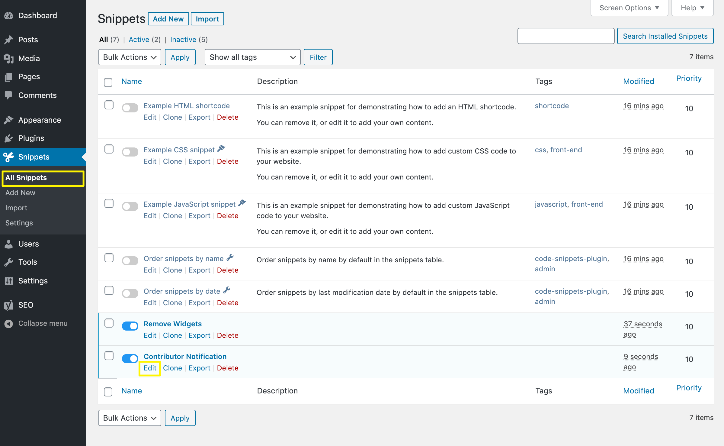This screenshot has width=724, height=446.
Task: Expand the Show all tags filter dropdown
Action: [x=252, y=57]
